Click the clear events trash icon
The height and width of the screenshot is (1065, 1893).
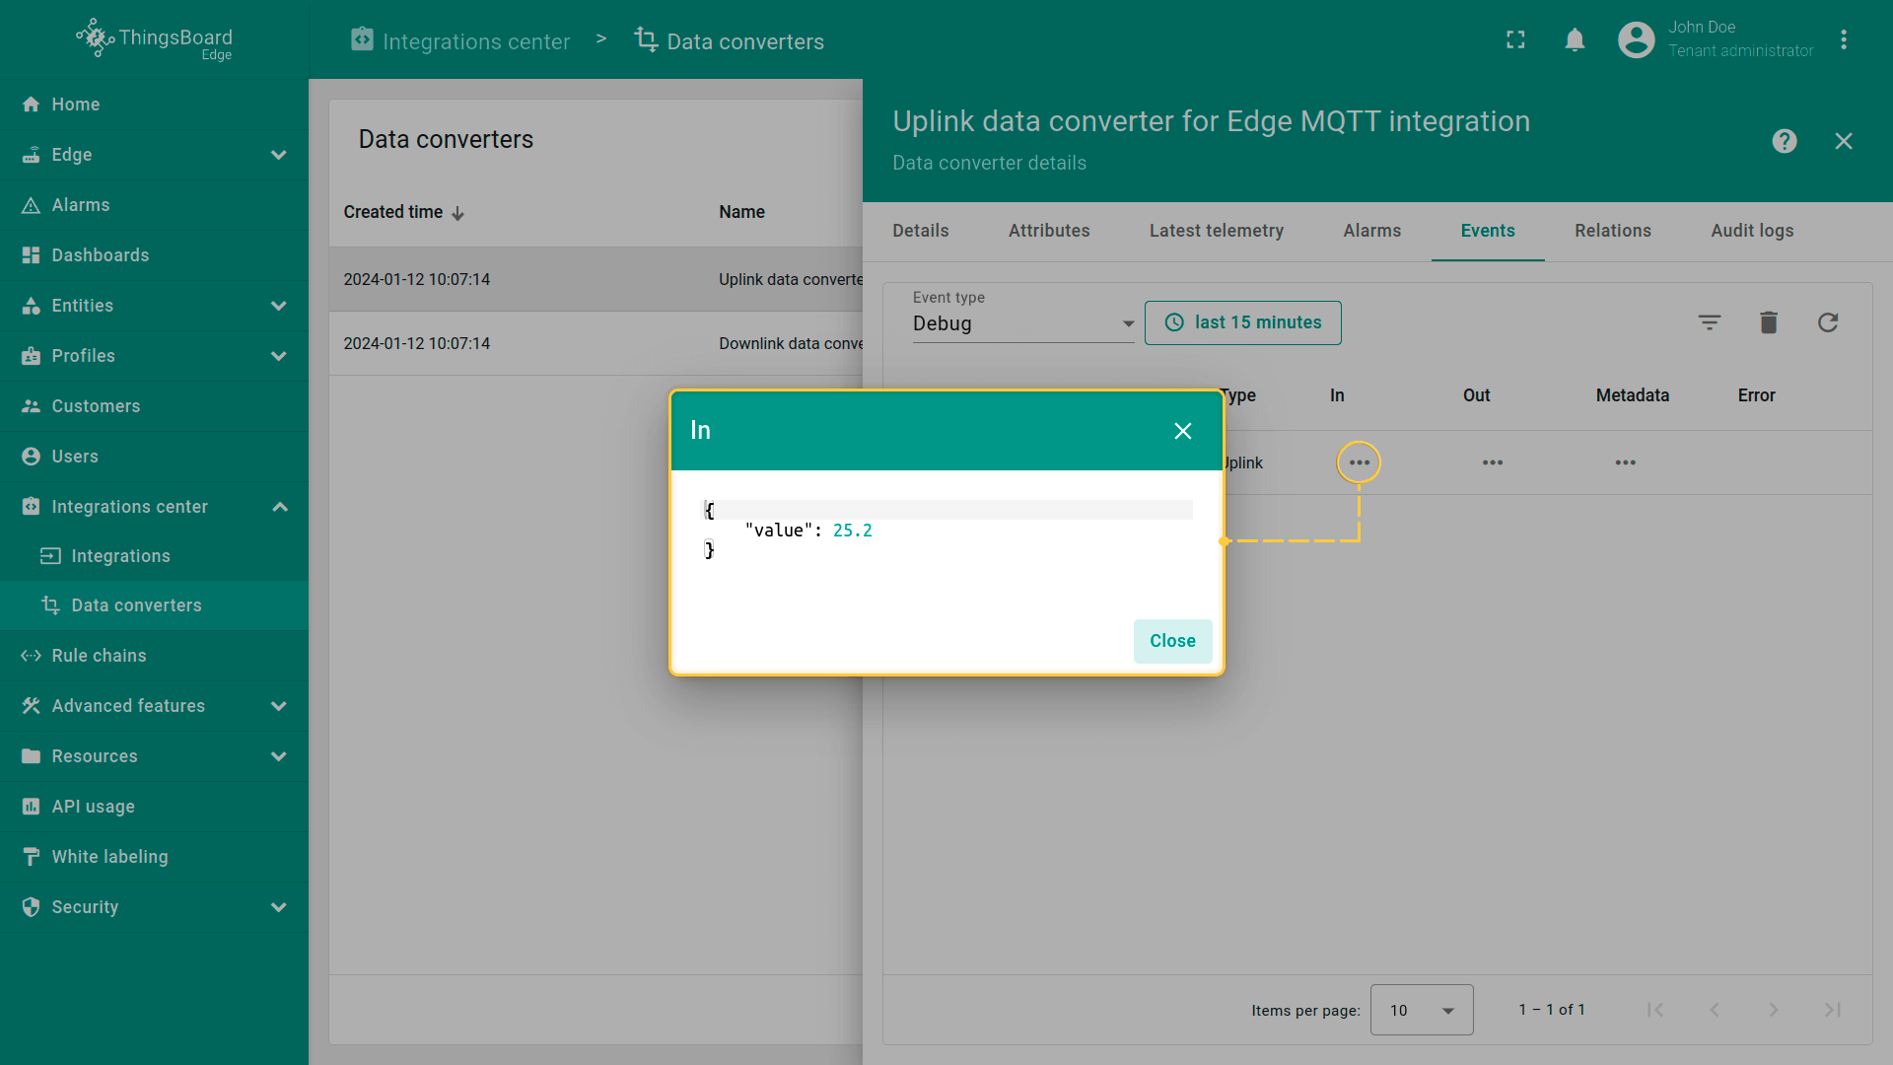click(1768, 322)
